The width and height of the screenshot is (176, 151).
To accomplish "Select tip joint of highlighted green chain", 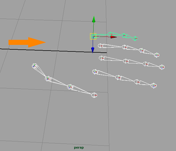I will click(x=135, y=38).
